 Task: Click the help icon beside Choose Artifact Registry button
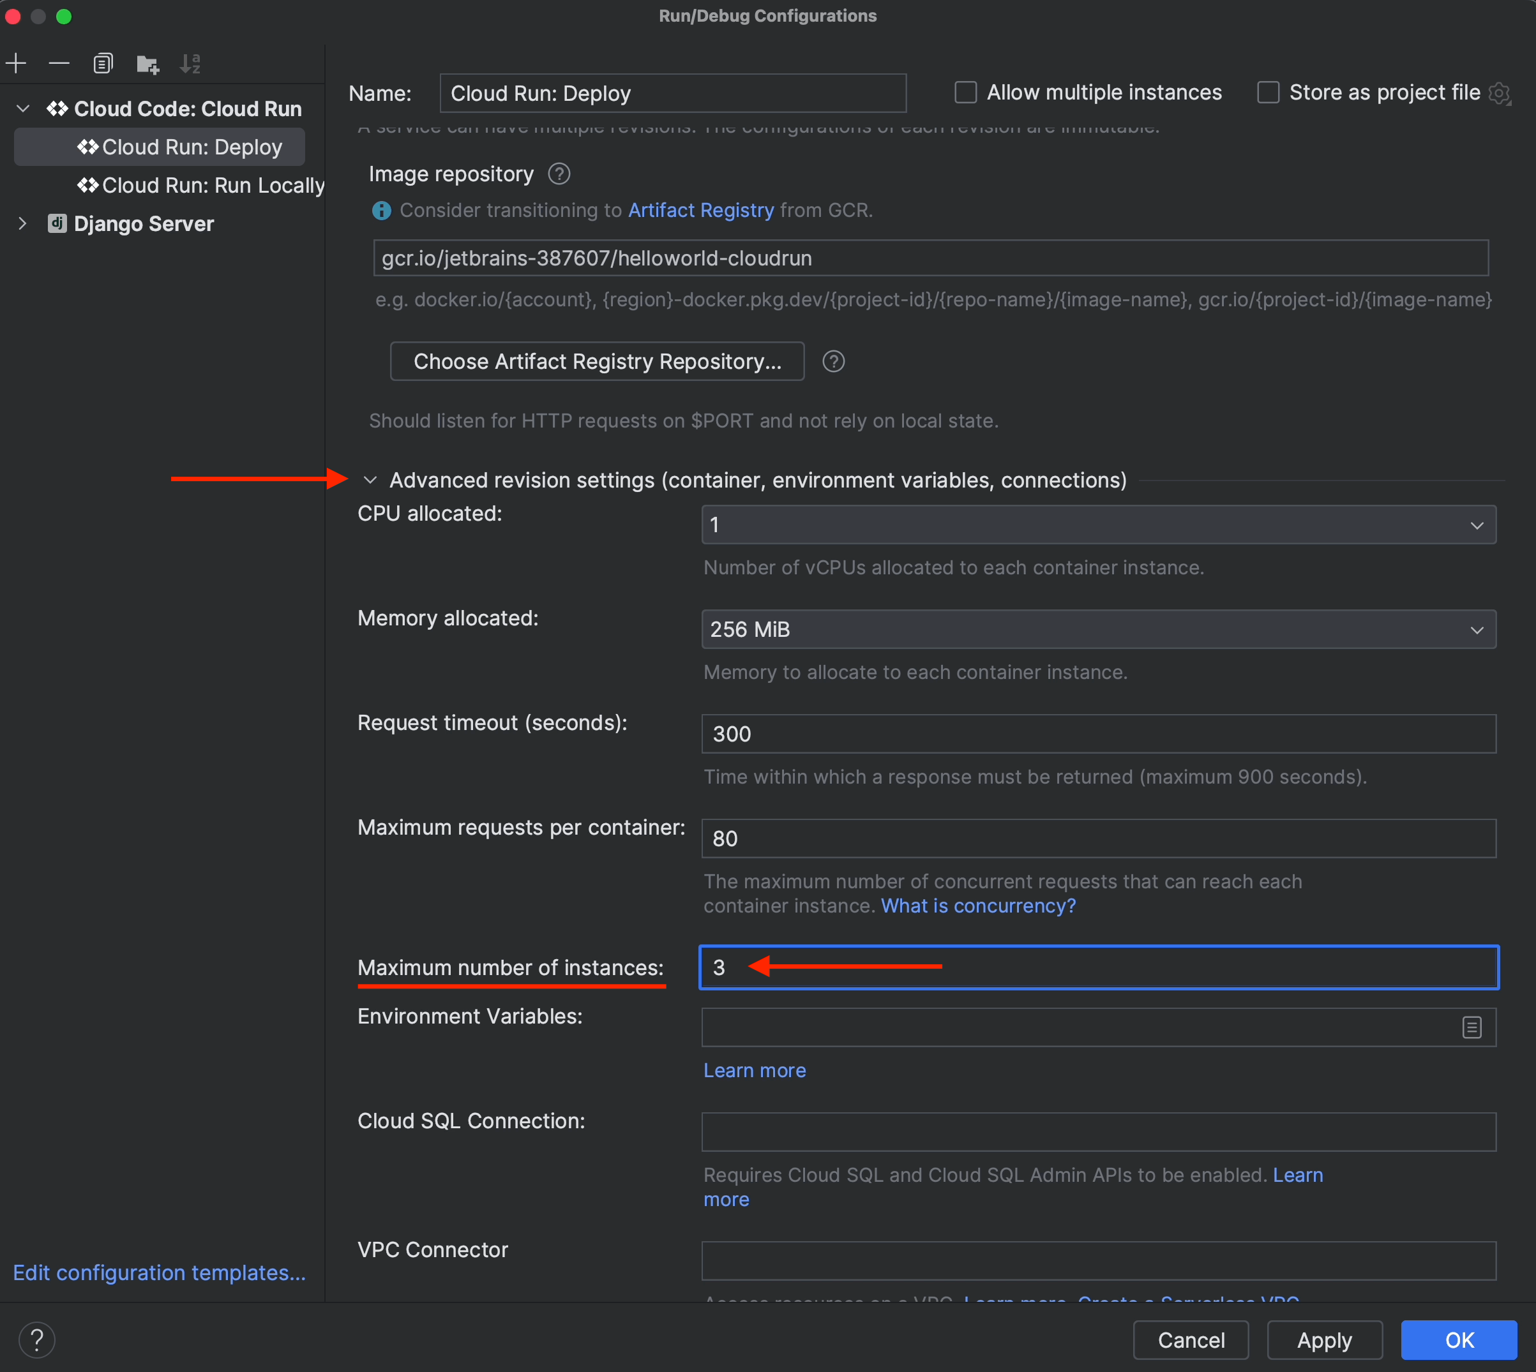coord(833,362)
